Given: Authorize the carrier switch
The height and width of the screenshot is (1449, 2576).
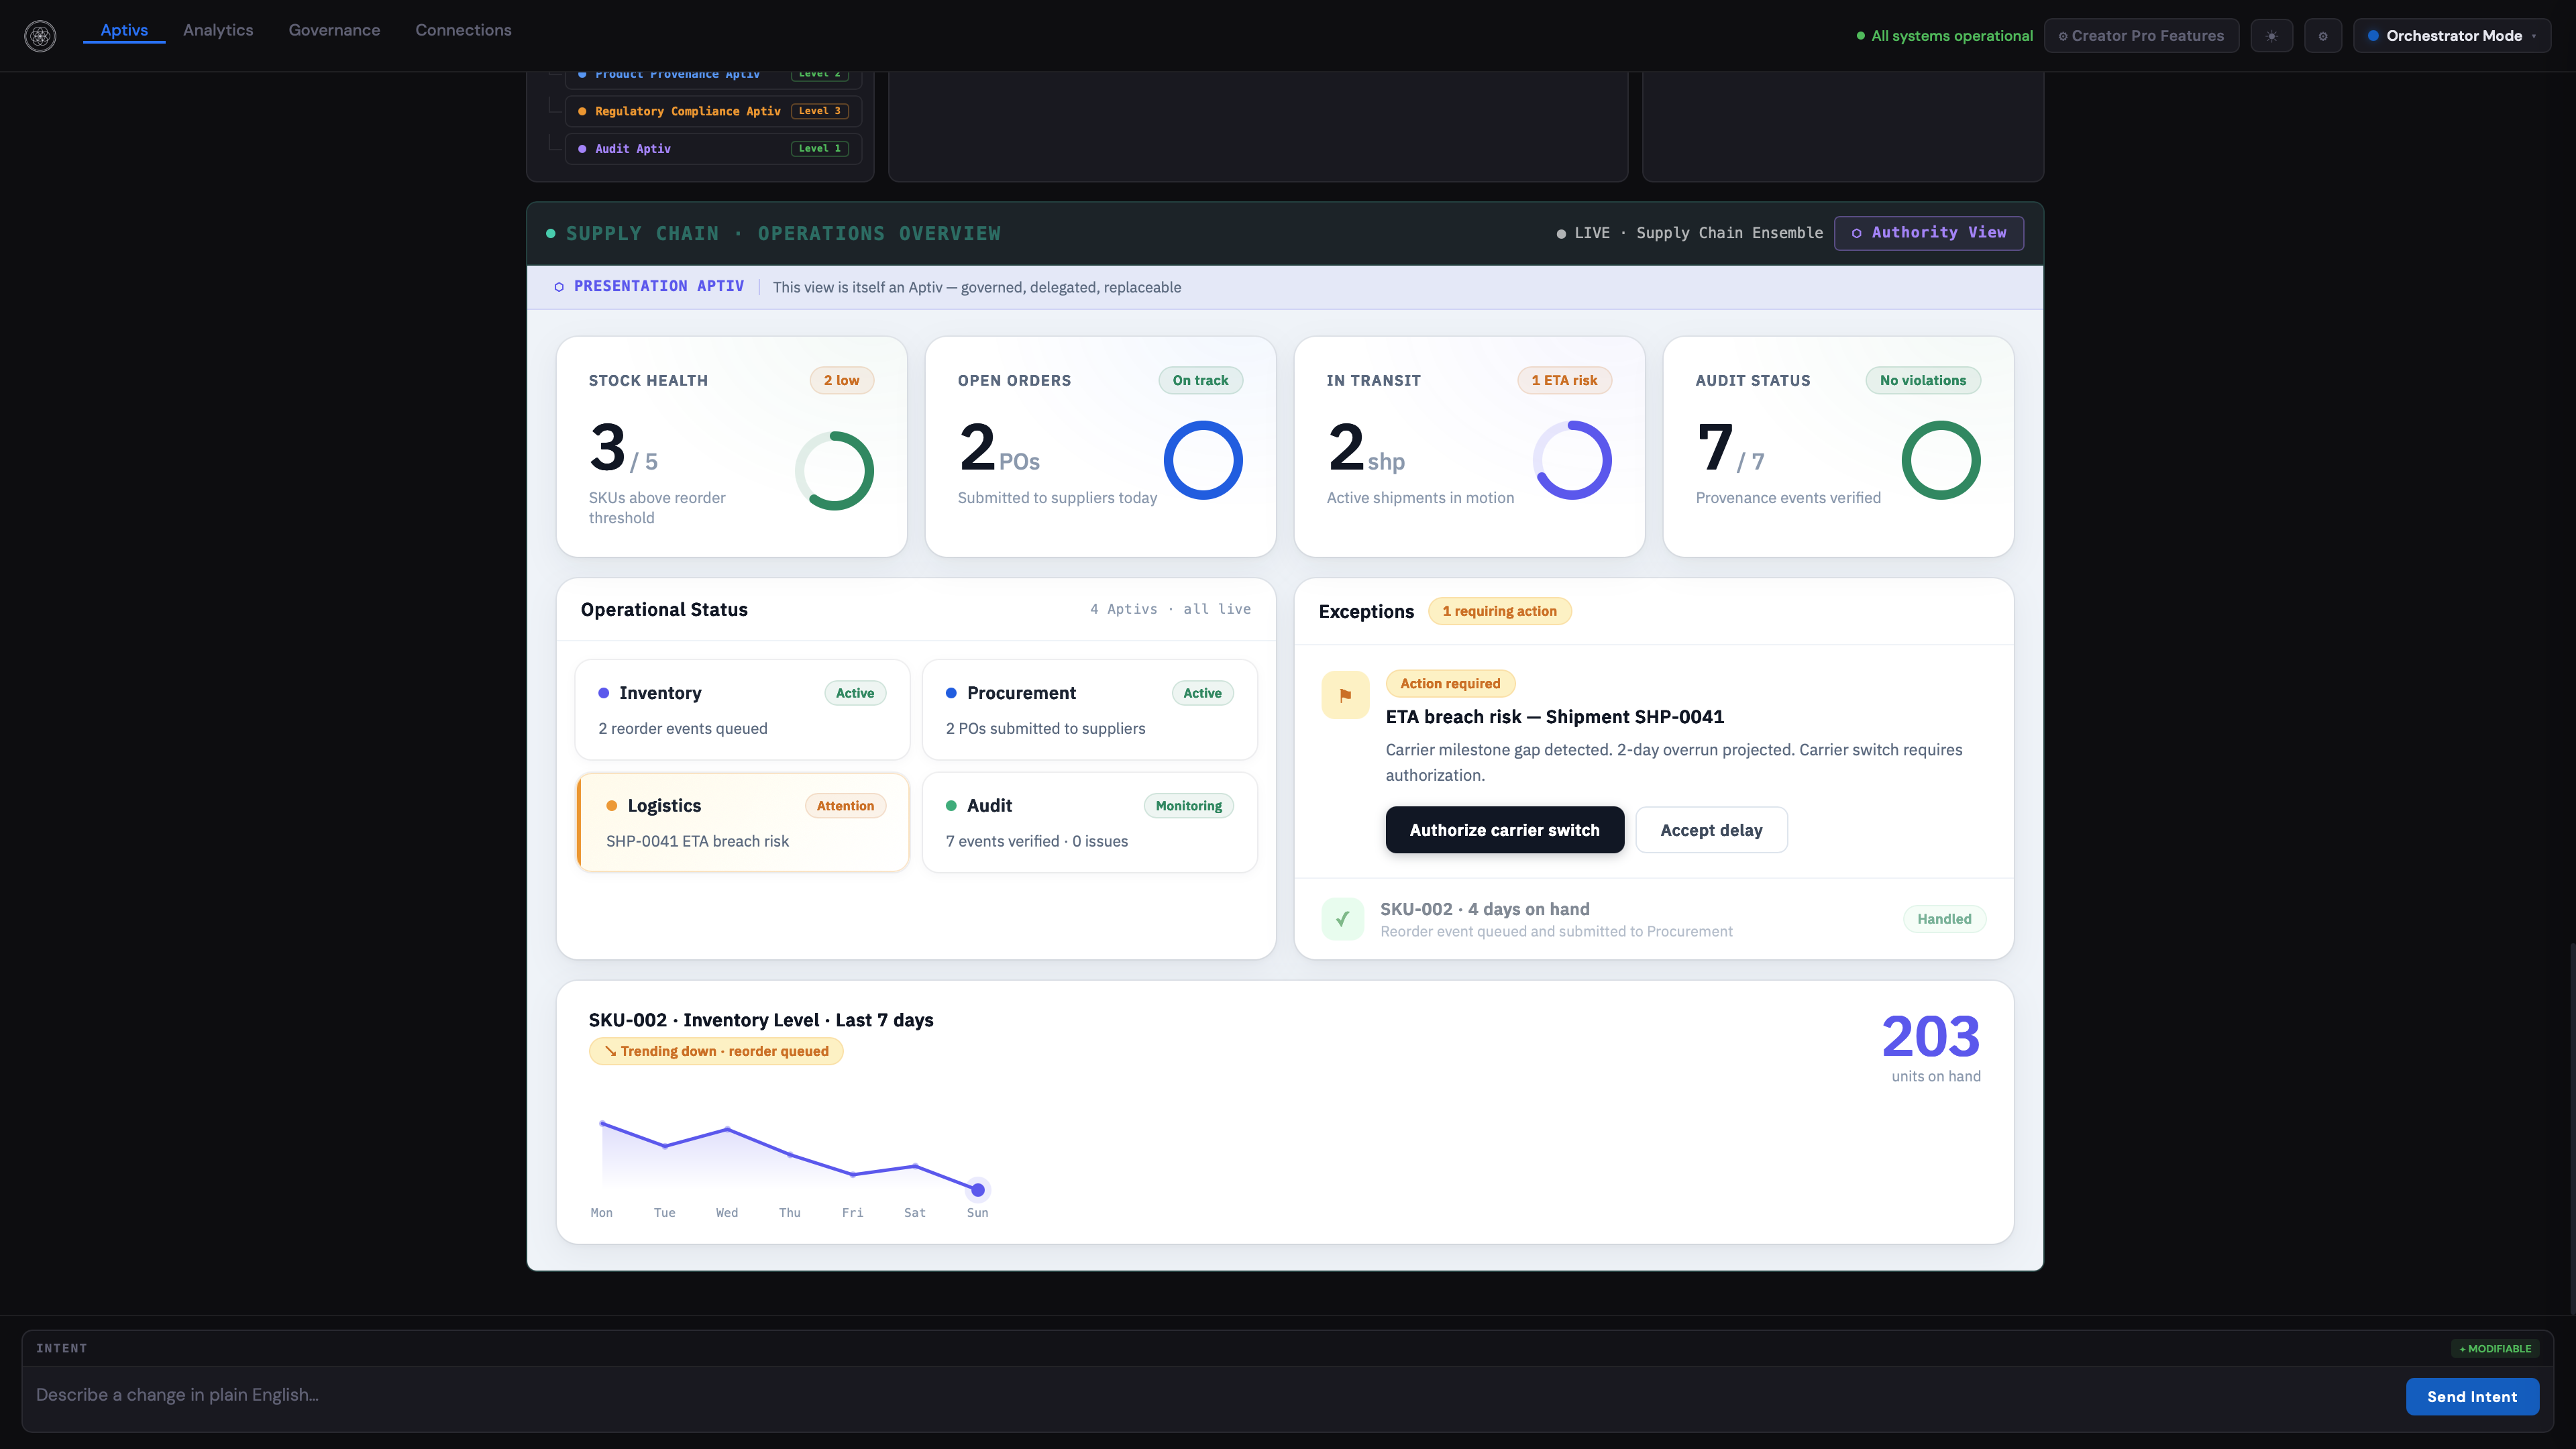Looking at the screenshot, I should (x=1504, y=830).
